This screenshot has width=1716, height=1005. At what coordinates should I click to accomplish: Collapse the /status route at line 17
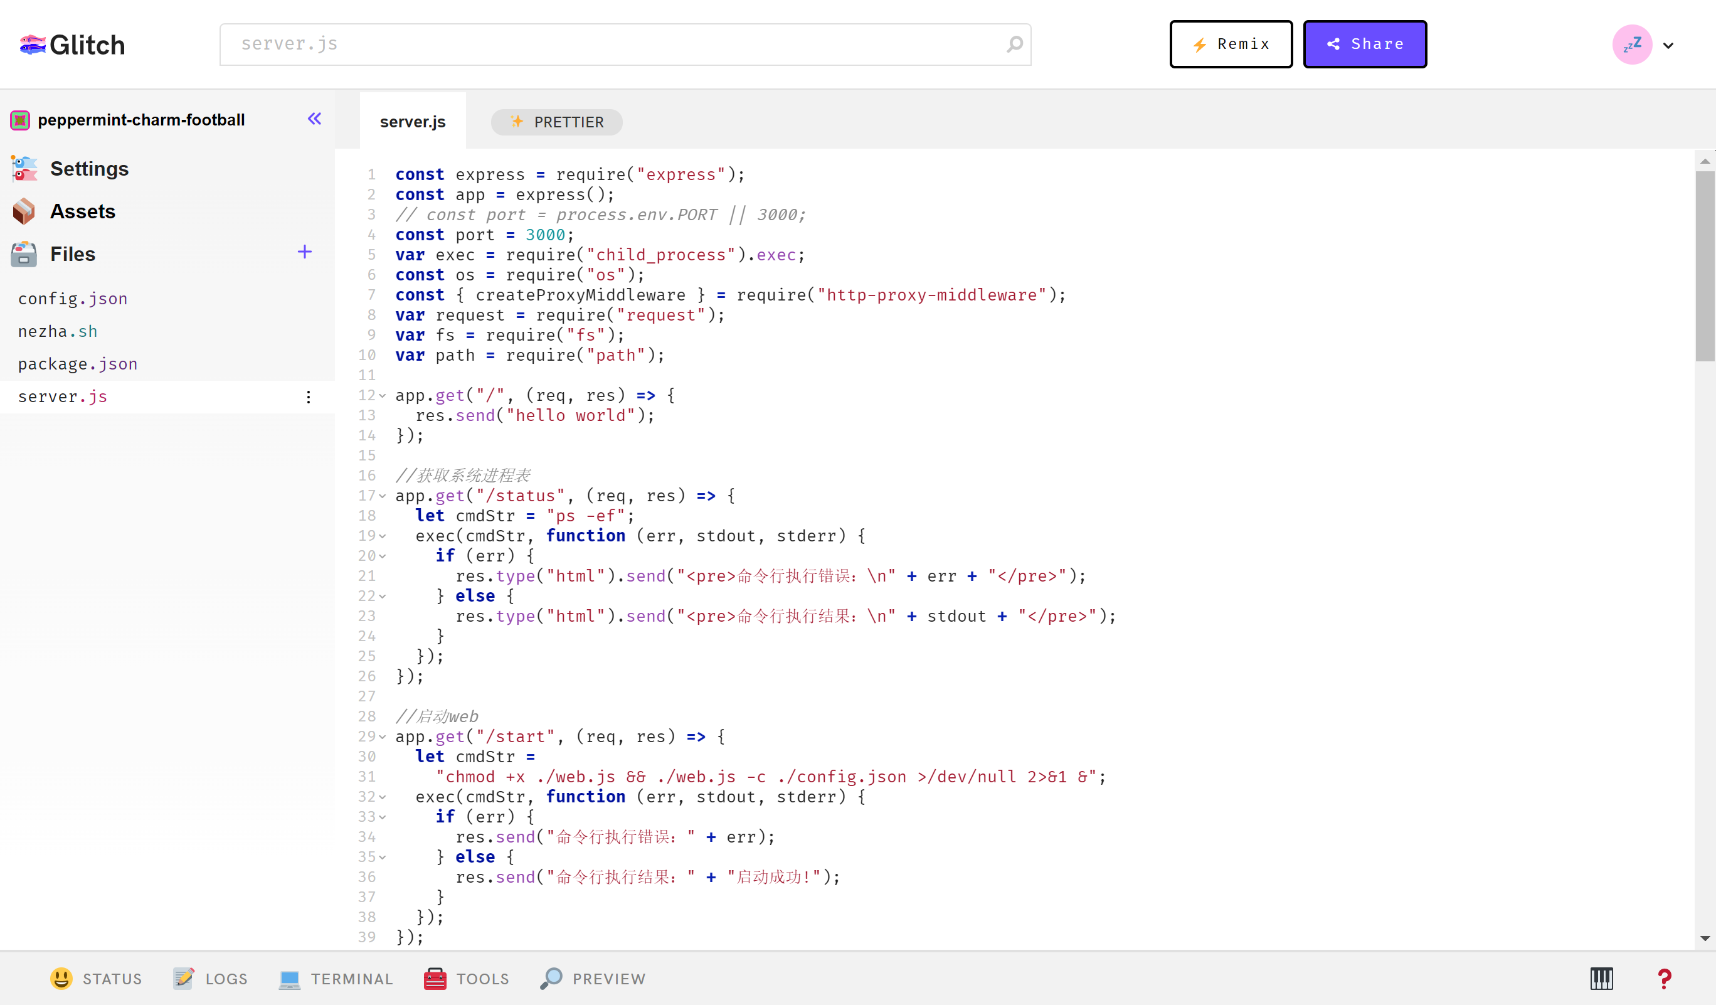pyautogui.click(x=383, y=496)
